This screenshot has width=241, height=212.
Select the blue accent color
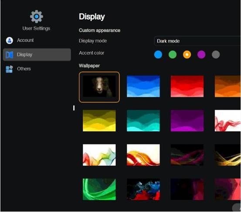[x=158, y=55]
